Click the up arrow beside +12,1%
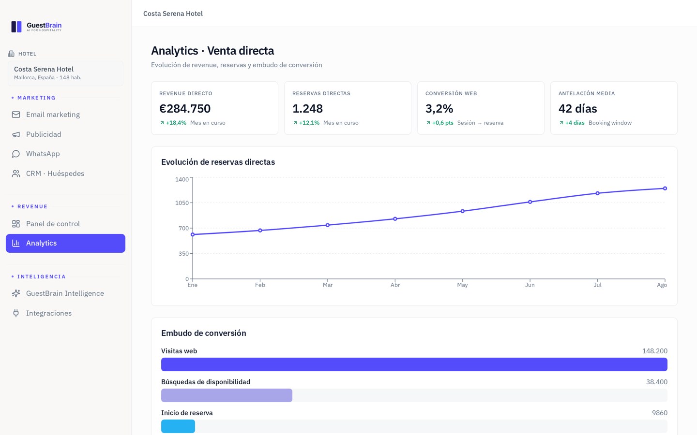This screenshot has width=697, height=435. [295, 123]
